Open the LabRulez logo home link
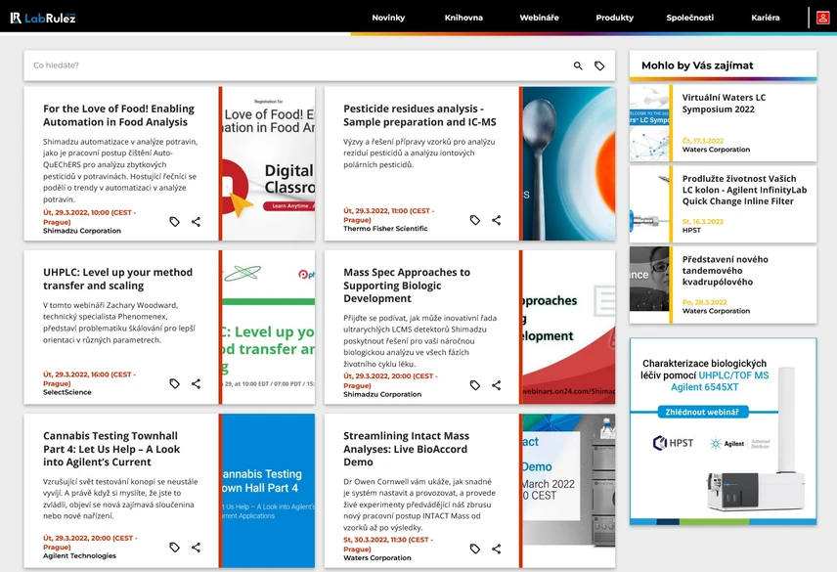Viewport: 837px width, 572px height. click(x=43, y=18)
